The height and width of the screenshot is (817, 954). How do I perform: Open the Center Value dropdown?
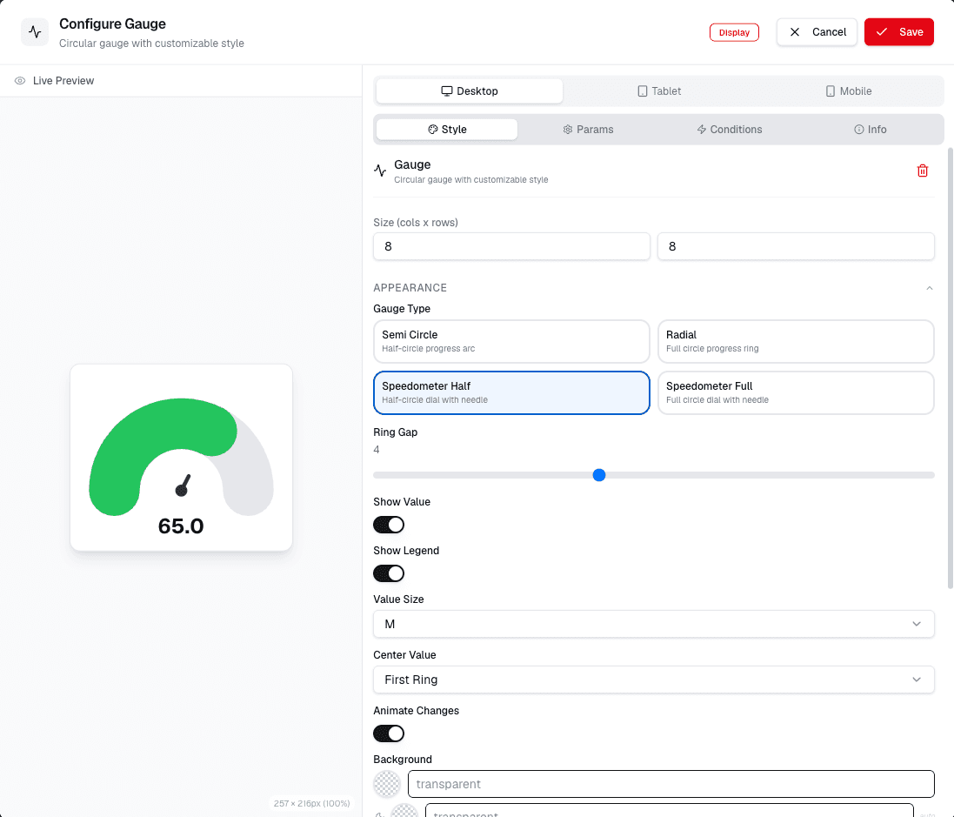(x=653, y=680)
